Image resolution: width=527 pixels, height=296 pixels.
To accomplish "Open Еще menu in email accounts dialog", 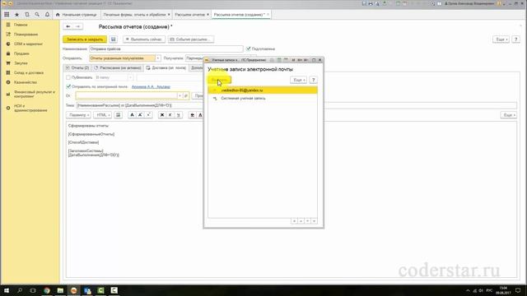I will pos(298,81).
